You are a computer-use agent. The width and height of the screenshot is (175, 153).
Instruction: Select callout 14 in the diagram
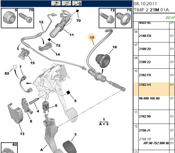58,54
